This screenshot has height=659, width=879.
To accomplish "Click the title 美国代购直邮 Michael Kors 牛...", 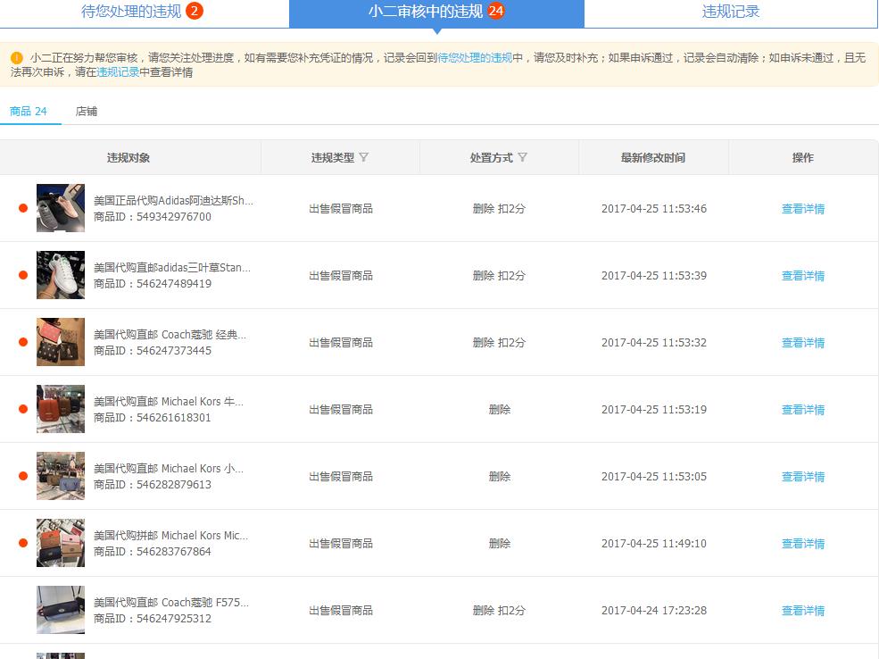I will [x=168, y=402].
